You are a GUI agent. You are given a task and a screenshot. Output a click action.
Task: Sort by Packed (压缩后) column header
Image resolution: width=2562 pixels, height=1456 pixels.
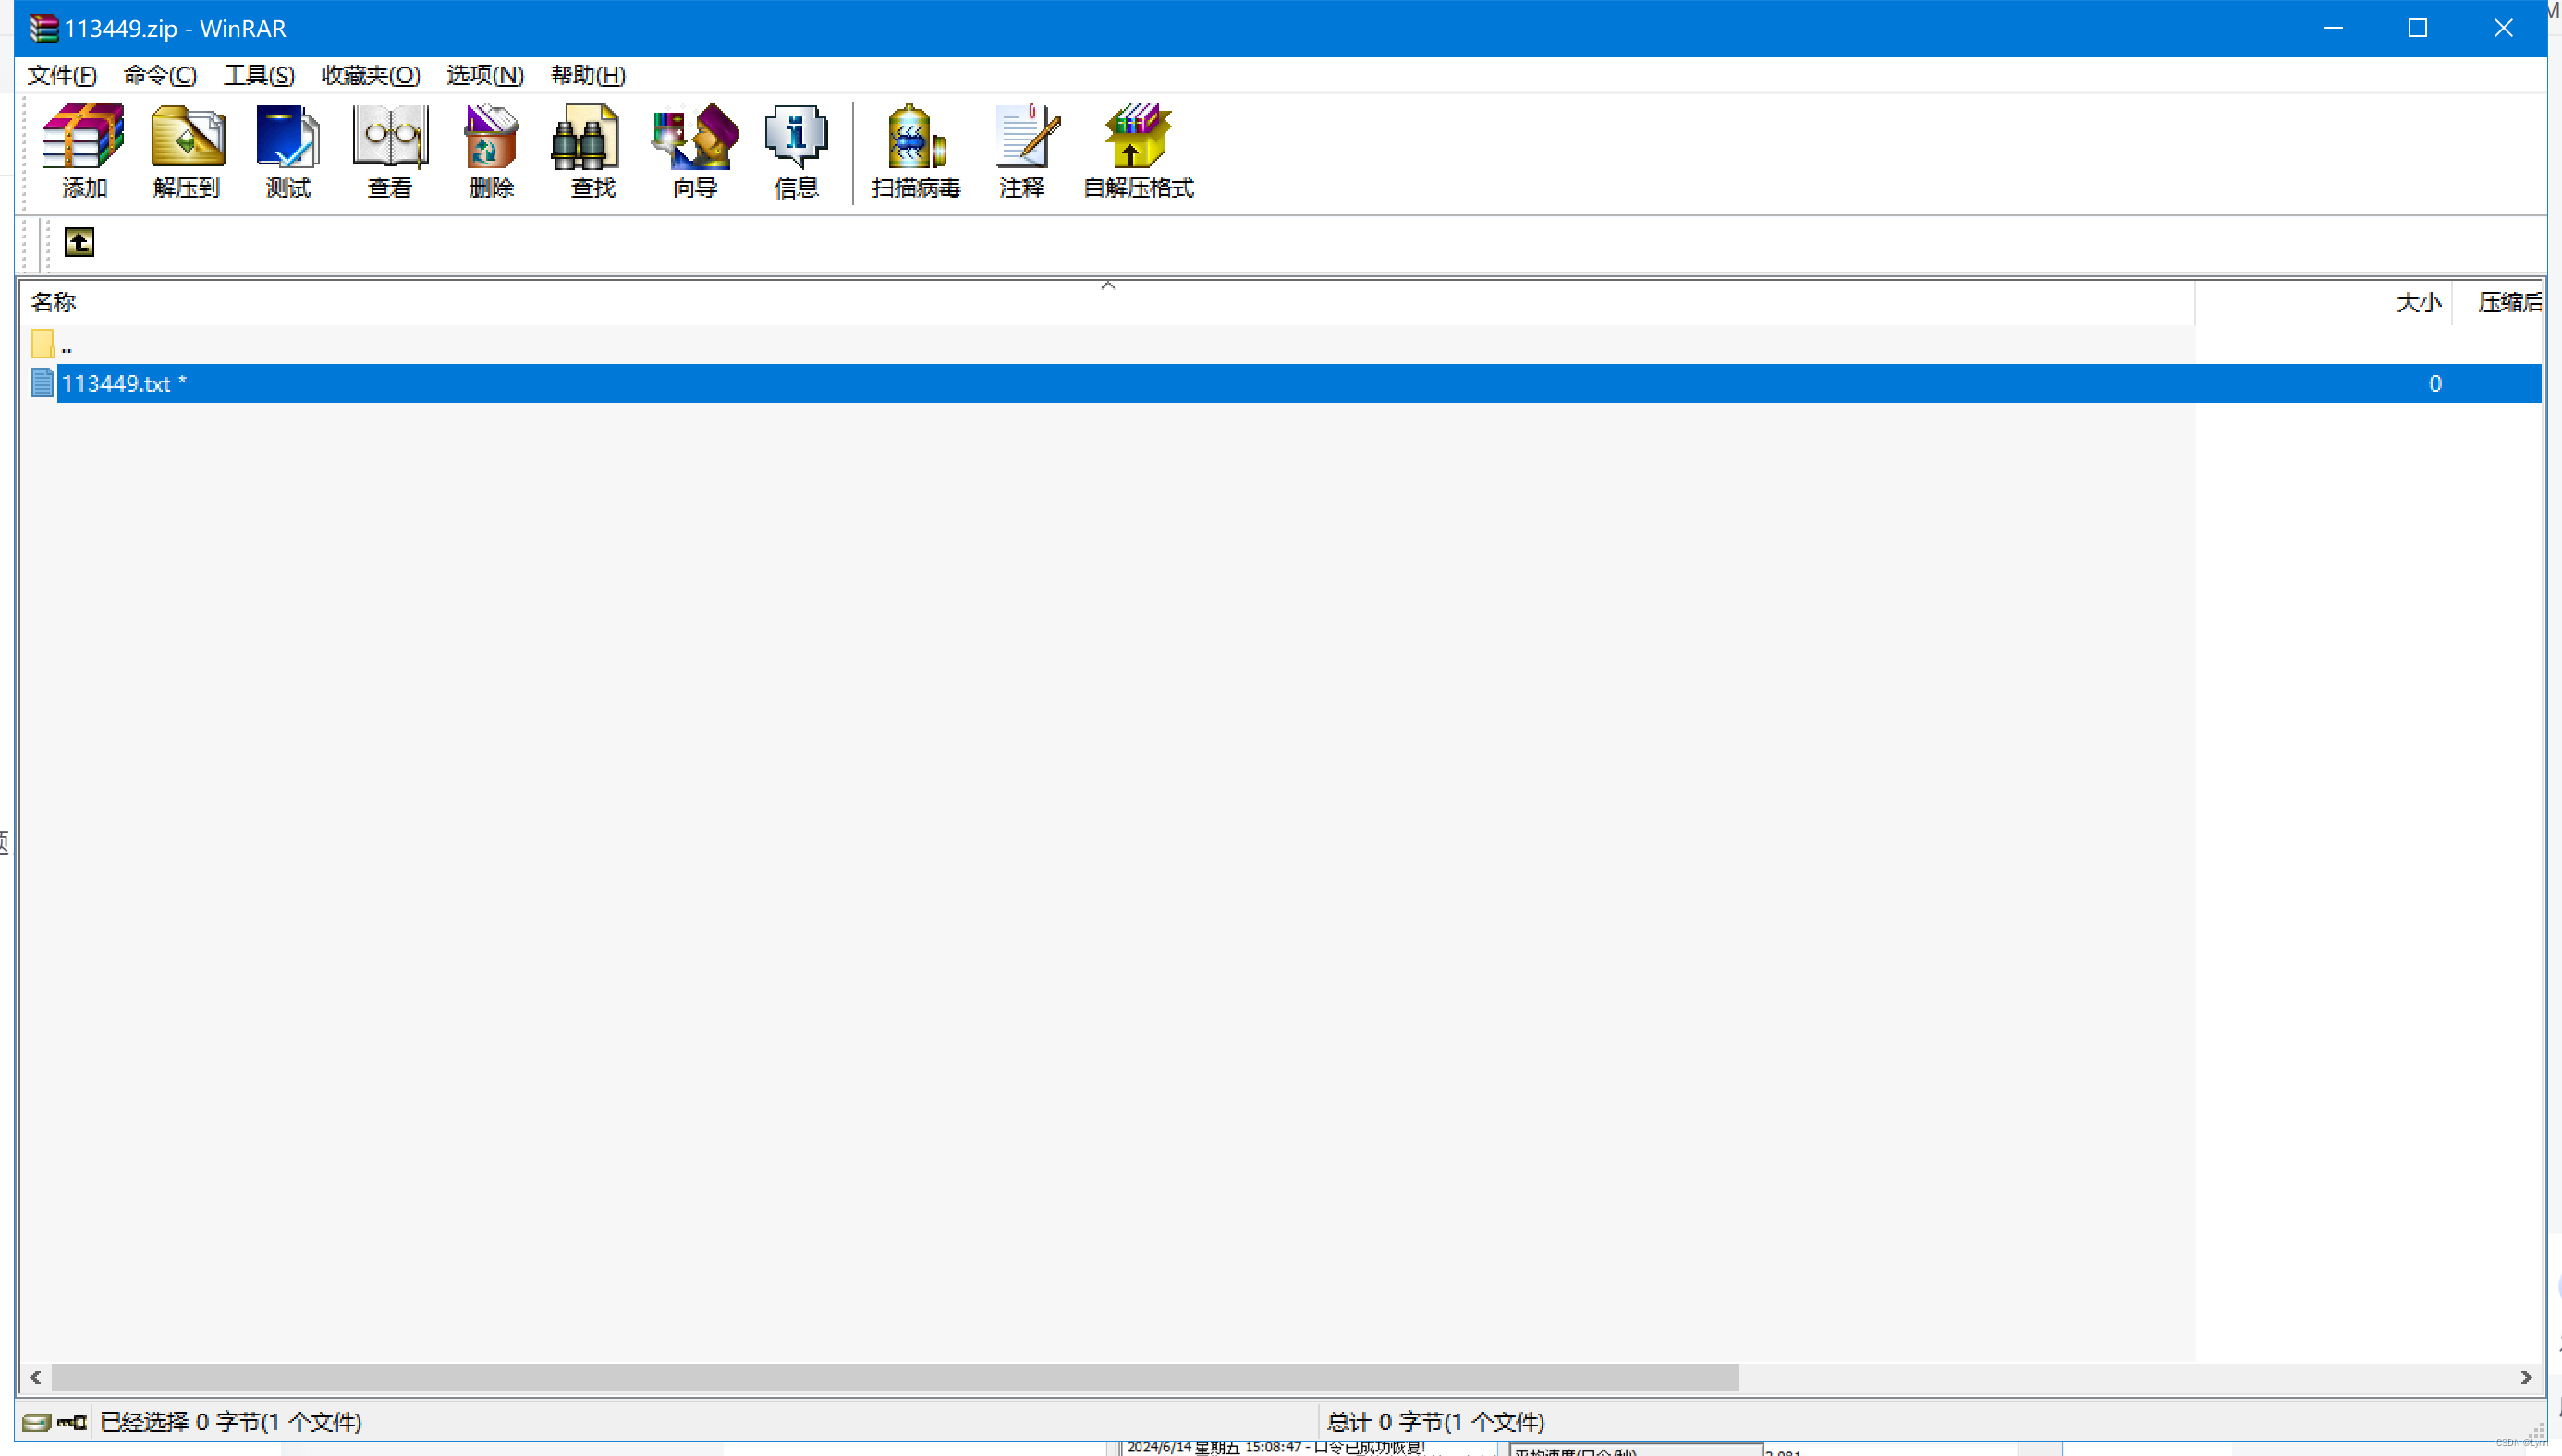[x=2498, y=302]
